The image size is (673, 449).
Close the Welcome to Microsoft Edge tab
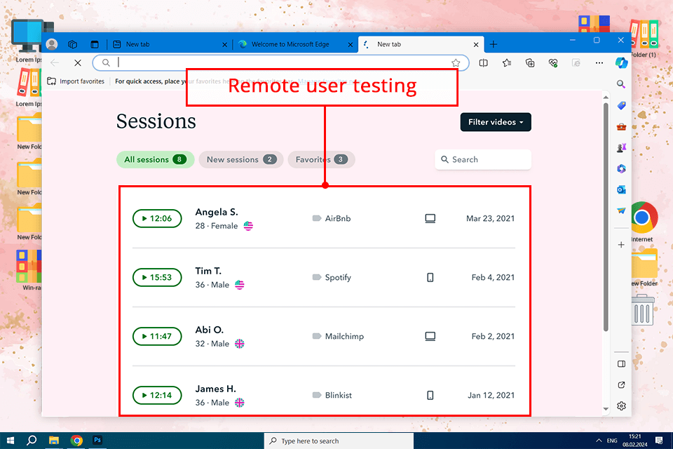pos(351,45)
